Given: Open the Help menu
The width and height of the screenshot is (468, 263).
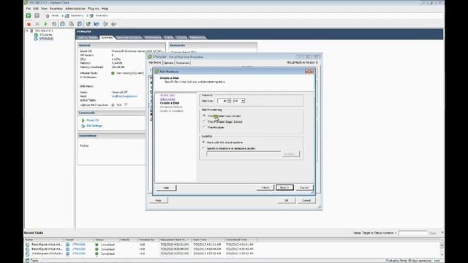Looking at the screenshot, I should click(x=105, y=9).
